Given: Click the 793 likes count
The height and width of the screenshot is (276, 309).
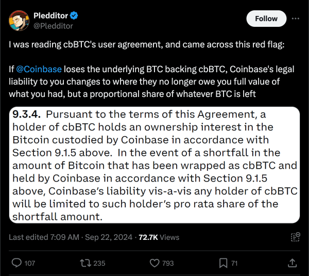Looking at the screenshot, I should (x=168, y=263).
